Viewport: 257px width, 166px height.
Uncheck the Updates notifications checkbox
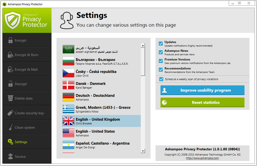point(161,44)
